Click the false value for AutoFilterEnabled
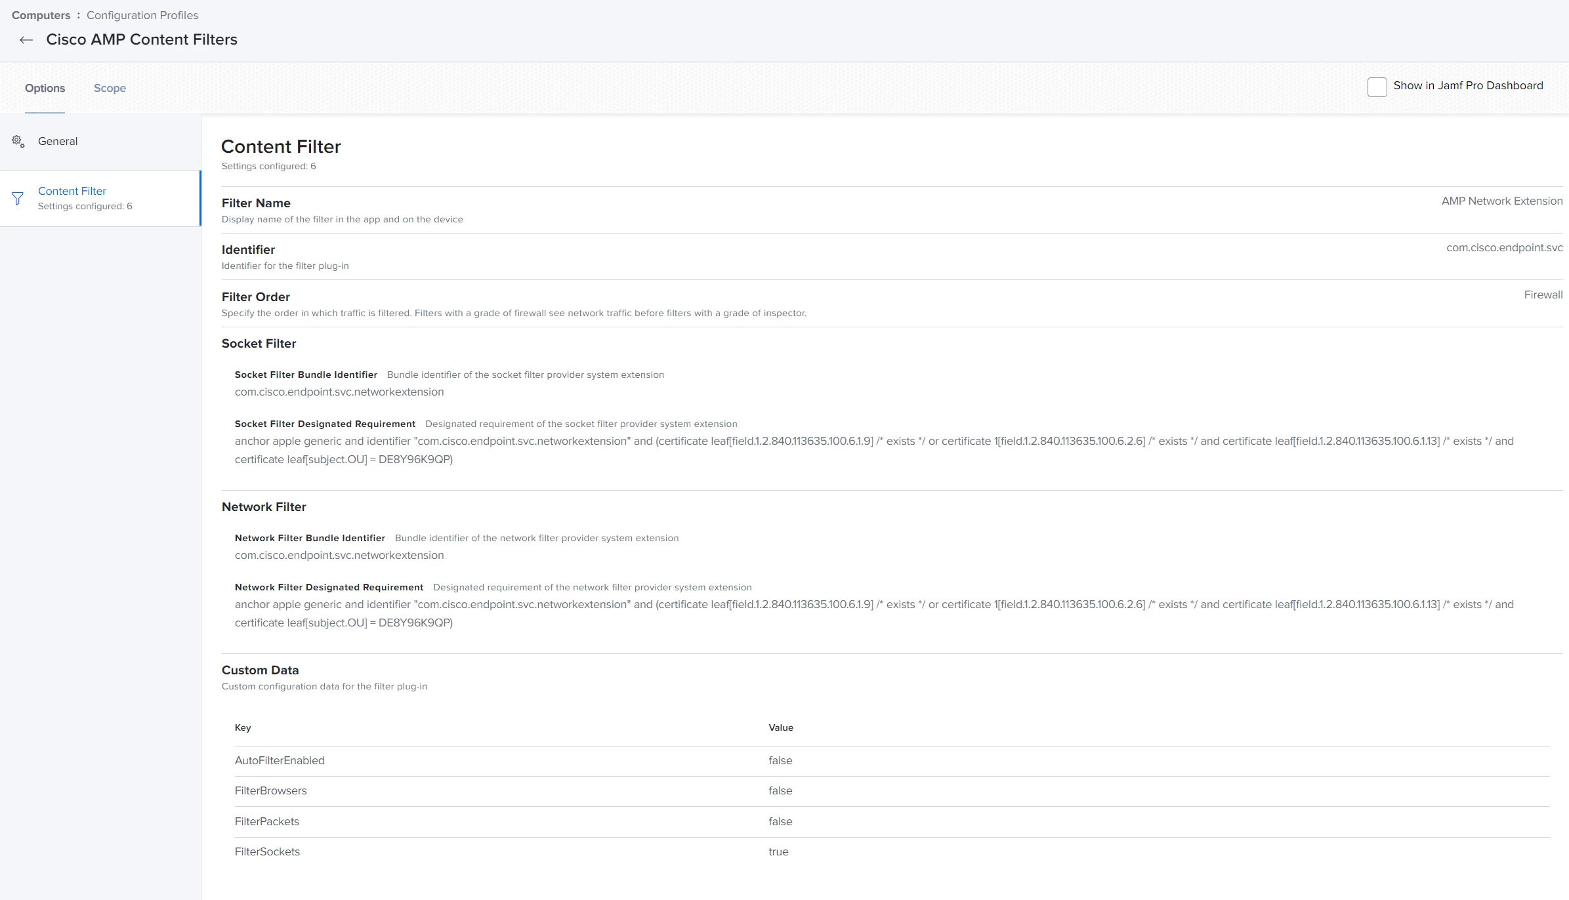The width and height of the screenshot is (1569, 900). [780, 761]
